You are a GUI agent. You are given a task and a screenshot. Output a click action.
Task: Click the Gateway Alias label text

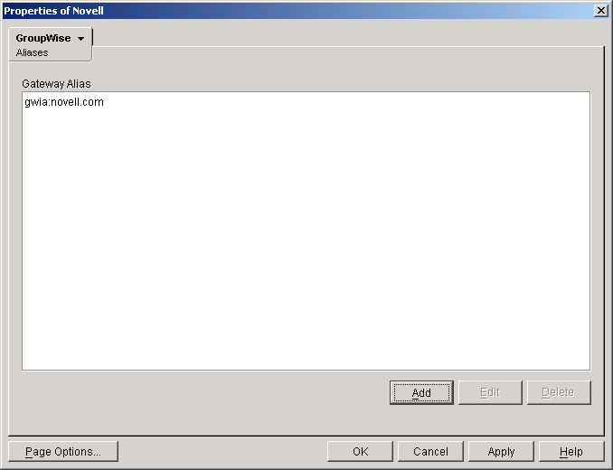click(56, 84)
